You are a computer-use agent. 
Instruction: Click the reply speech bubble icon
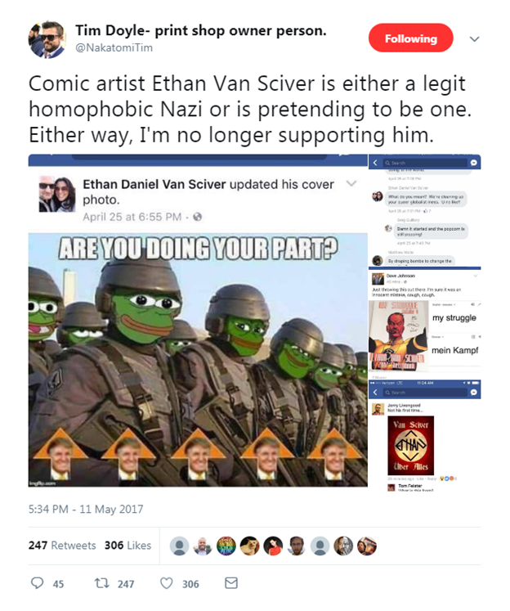tap(37, 583)
